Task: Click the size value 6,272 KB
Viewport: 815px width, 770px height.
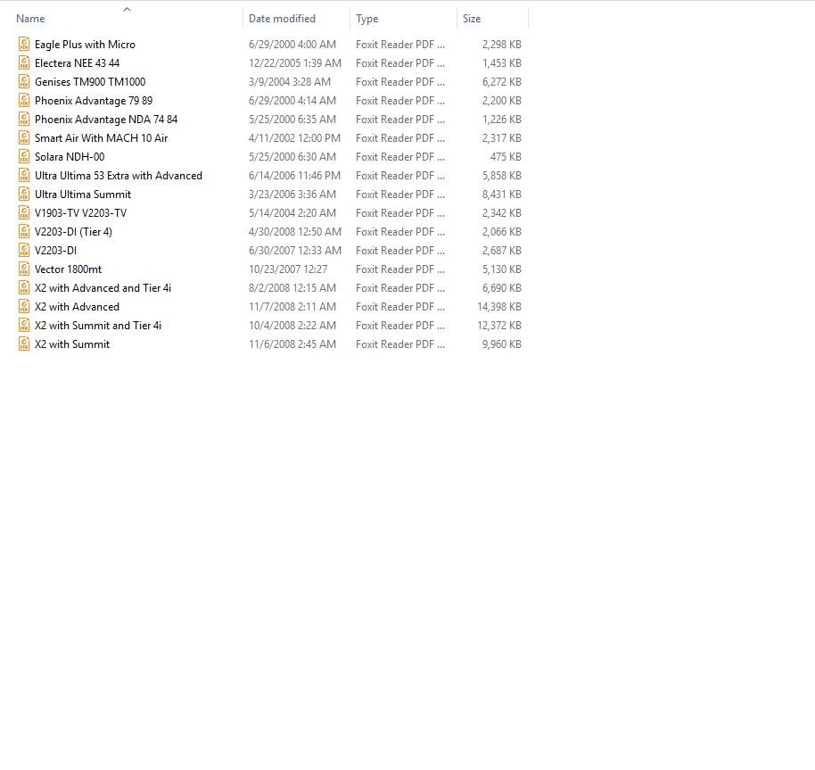Action: (502, 81)
